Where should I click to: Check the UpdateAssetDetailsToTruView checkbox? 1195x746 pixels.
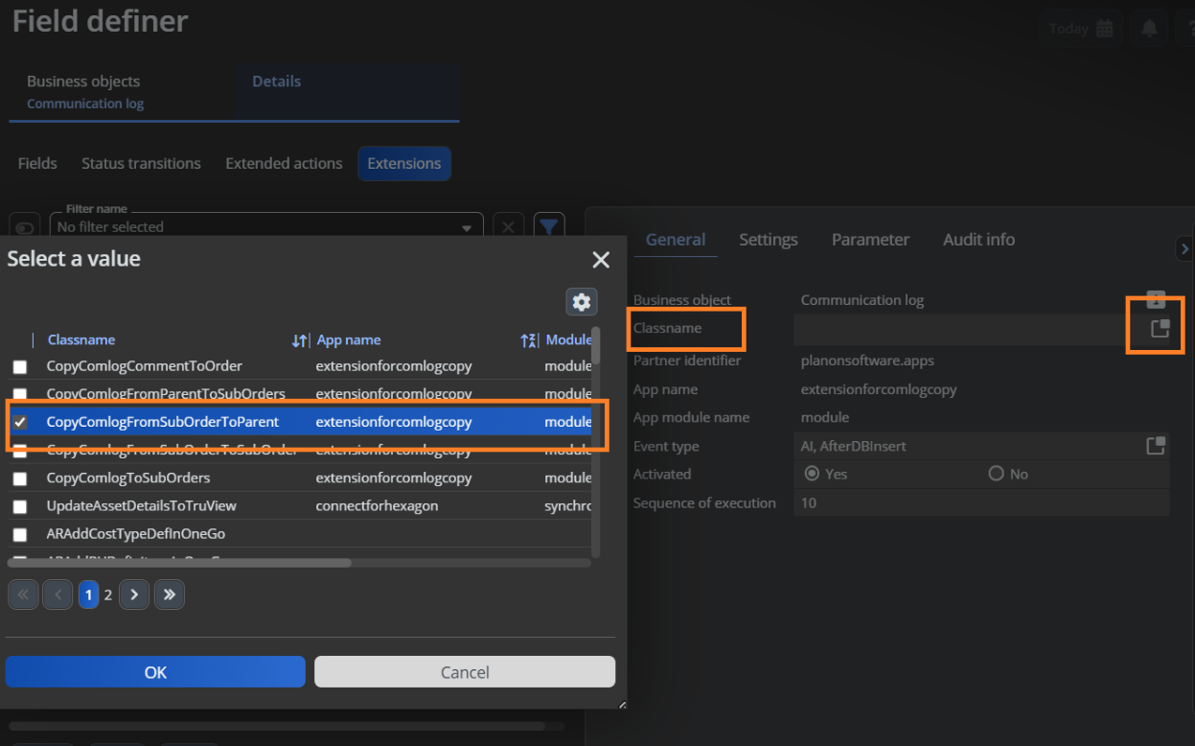(20, 505)
